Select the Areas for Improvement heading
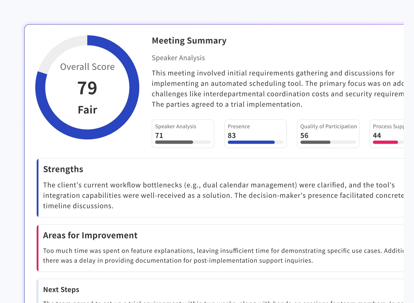Image resolution: width=414 pixels, height=303 pixels. tap(90, 235)
